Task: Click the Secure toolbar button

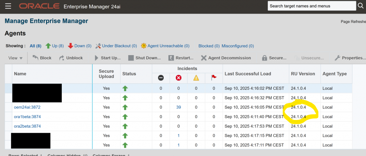Action: click(x=274, y=58)
